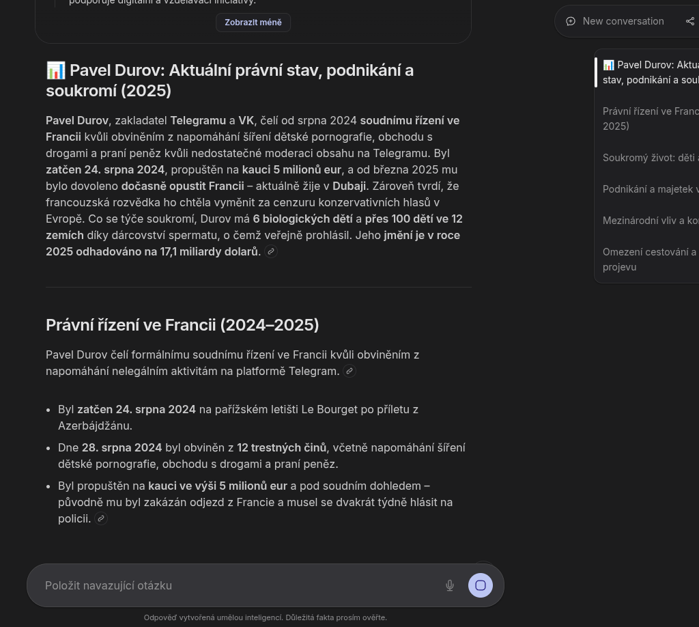This screenshot has height=627, width=699.
Task: Open source link after "17,1 miliardy dolarů"
Action: pyautogui.click(x=271, y=251)
